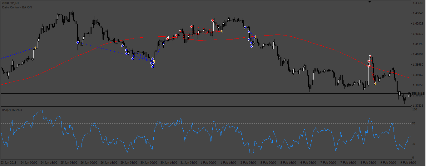Select the orange close marker on 30 Jan
This screenshot has width=426, height=167.
154,61
